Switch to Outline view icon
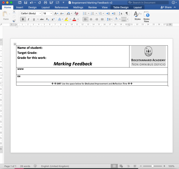The image size is (179, 169). tap(128, 166)
